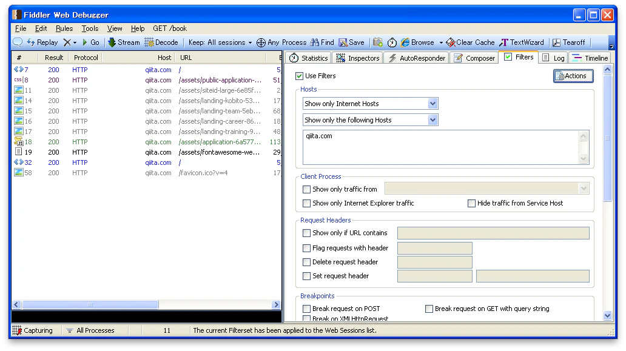626x351 pixels.
Task: Switch to the Statistics tab
Action: point(309,58)
